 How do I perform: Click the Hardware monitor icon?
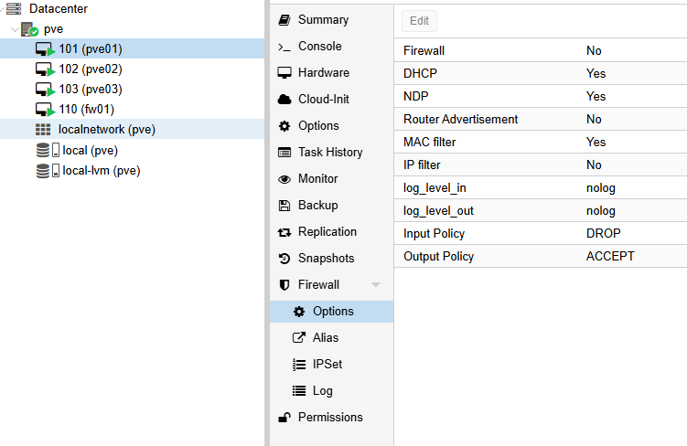click(284, 72)
